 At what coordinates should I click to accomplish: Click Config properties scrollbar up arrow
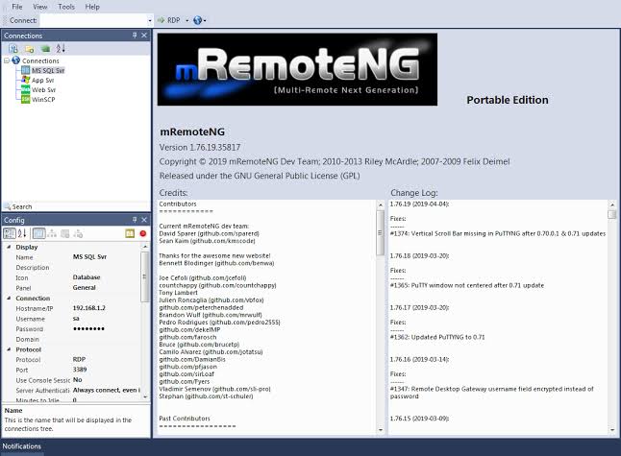[x=145, y=247]
